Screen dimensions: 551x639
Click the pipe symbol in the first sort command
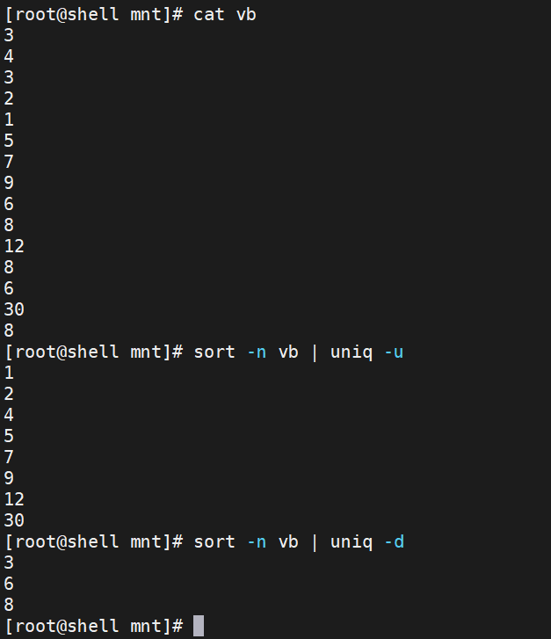point(315,352)
